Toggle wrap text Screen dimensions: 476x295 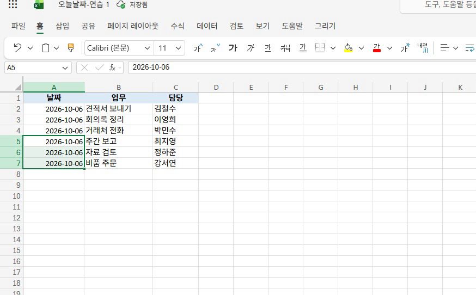[470, 48]
